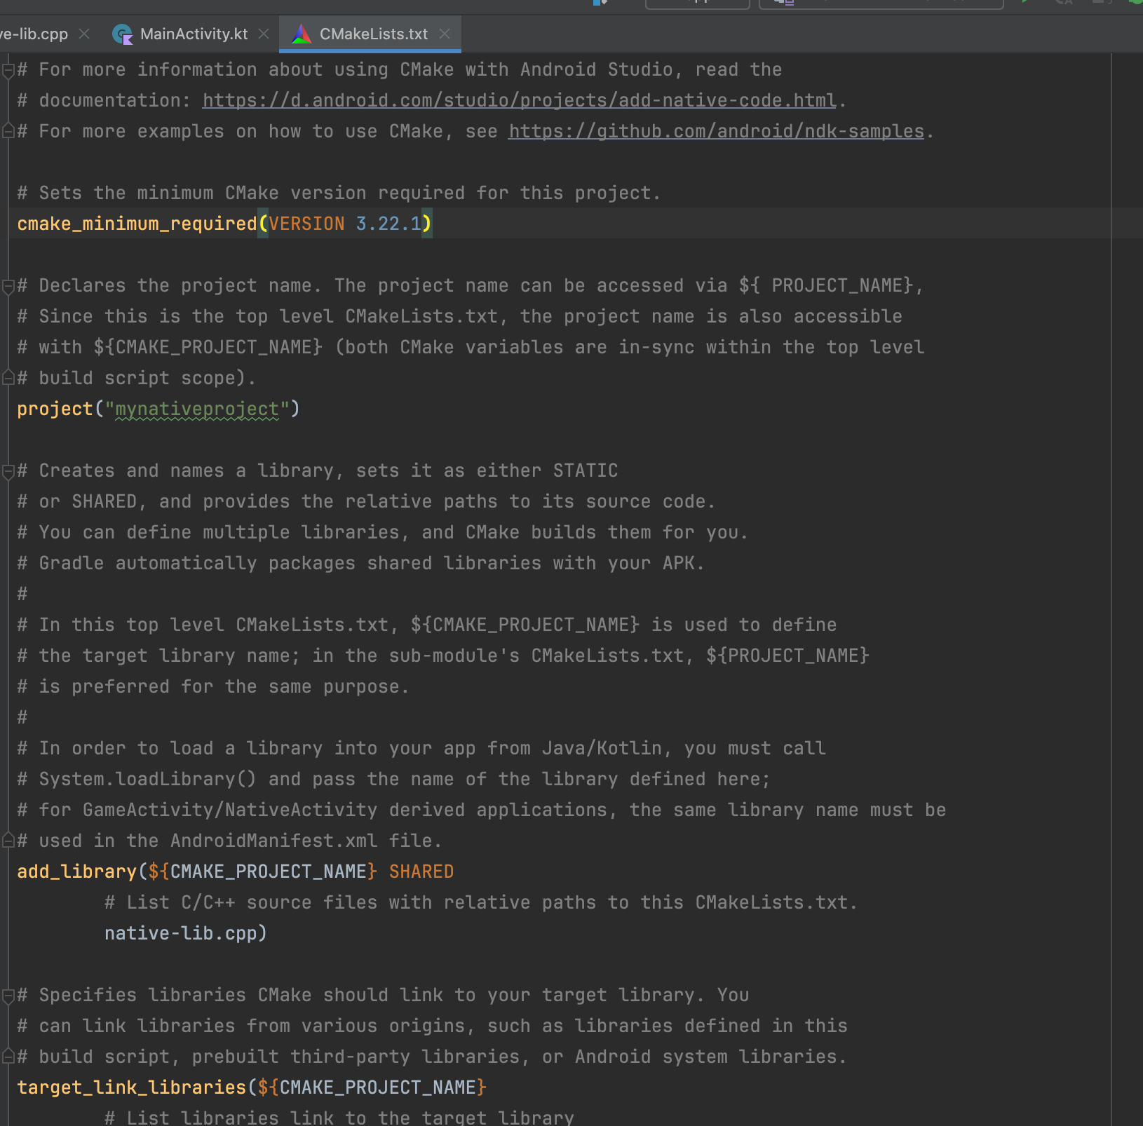Click fold marker at 'build script, prebuilt third-party'
Screen dimensions: 1143x1126
[8, 1057]
